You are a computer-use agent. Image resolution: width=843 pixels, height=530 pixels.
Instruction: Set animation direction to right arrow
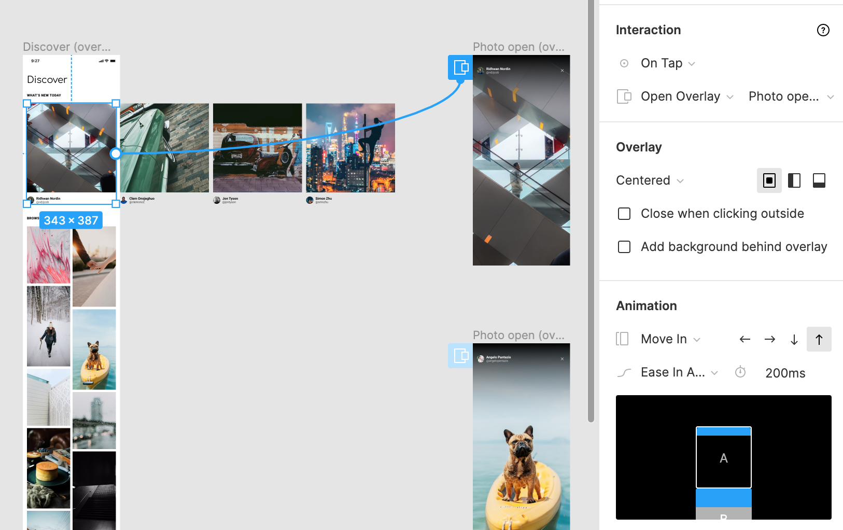click(769, 339)
